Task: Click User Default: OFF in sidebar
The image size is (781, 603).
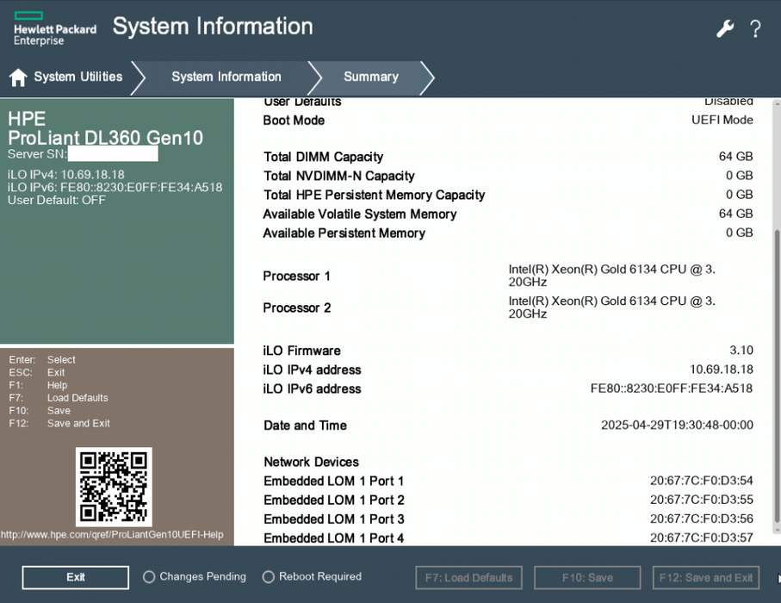Action: [x=56, y=201]
